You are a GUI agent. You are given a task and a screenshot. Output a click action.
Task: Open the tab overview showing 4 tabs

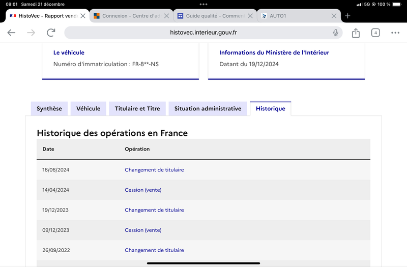[x=375, y=33]
